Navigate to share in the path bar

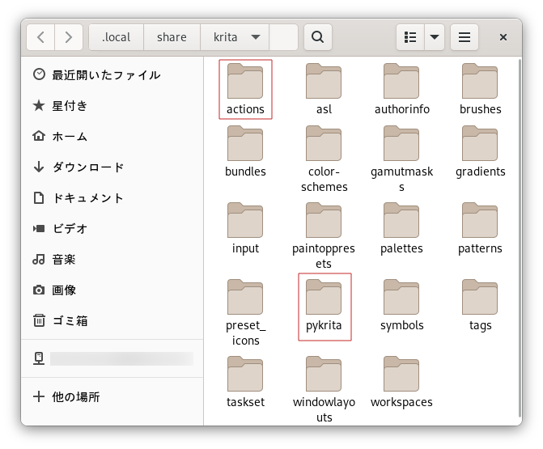click(x=172, y=37)
